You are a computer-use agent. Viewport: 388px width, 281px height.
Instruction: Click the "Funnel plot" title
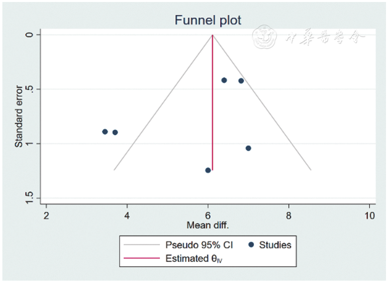coord(208,20)
